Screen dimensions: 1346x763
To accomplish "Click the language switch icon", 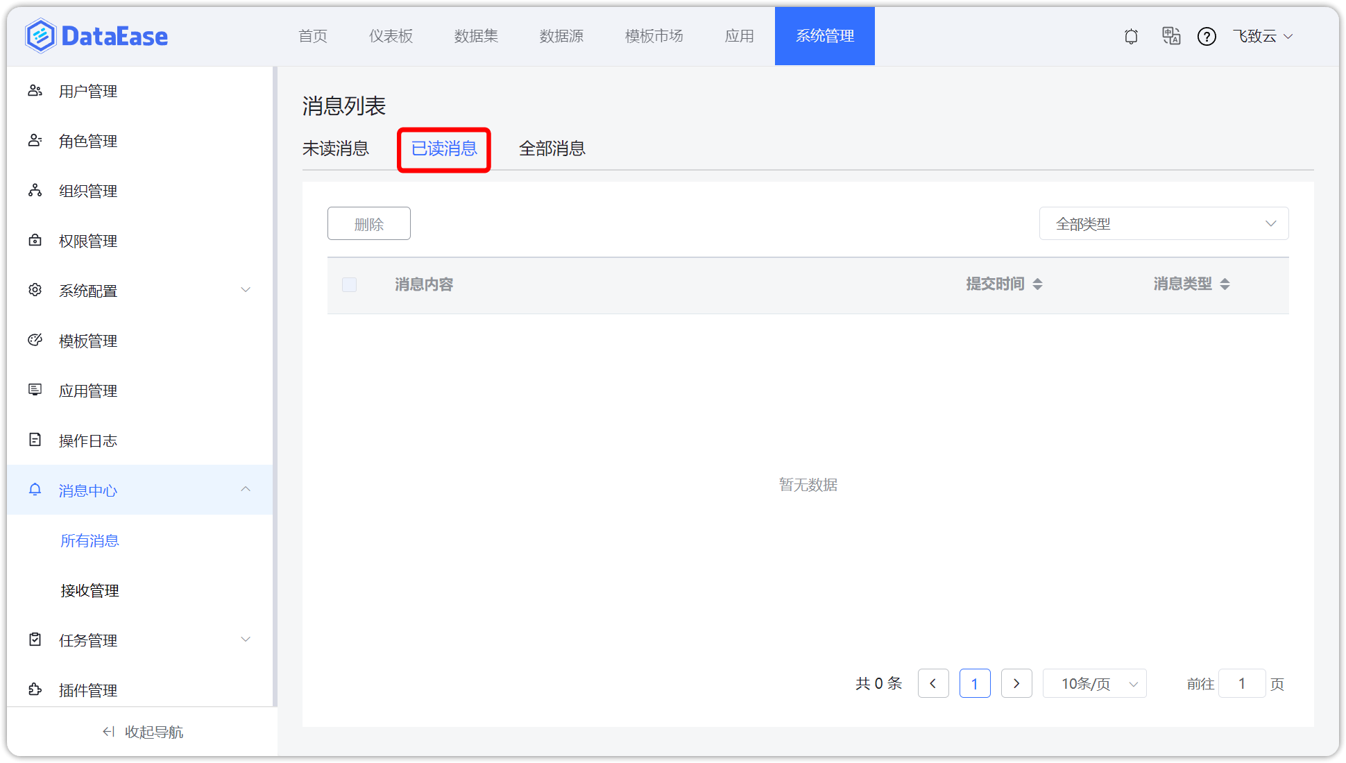I will point(1171,36).
